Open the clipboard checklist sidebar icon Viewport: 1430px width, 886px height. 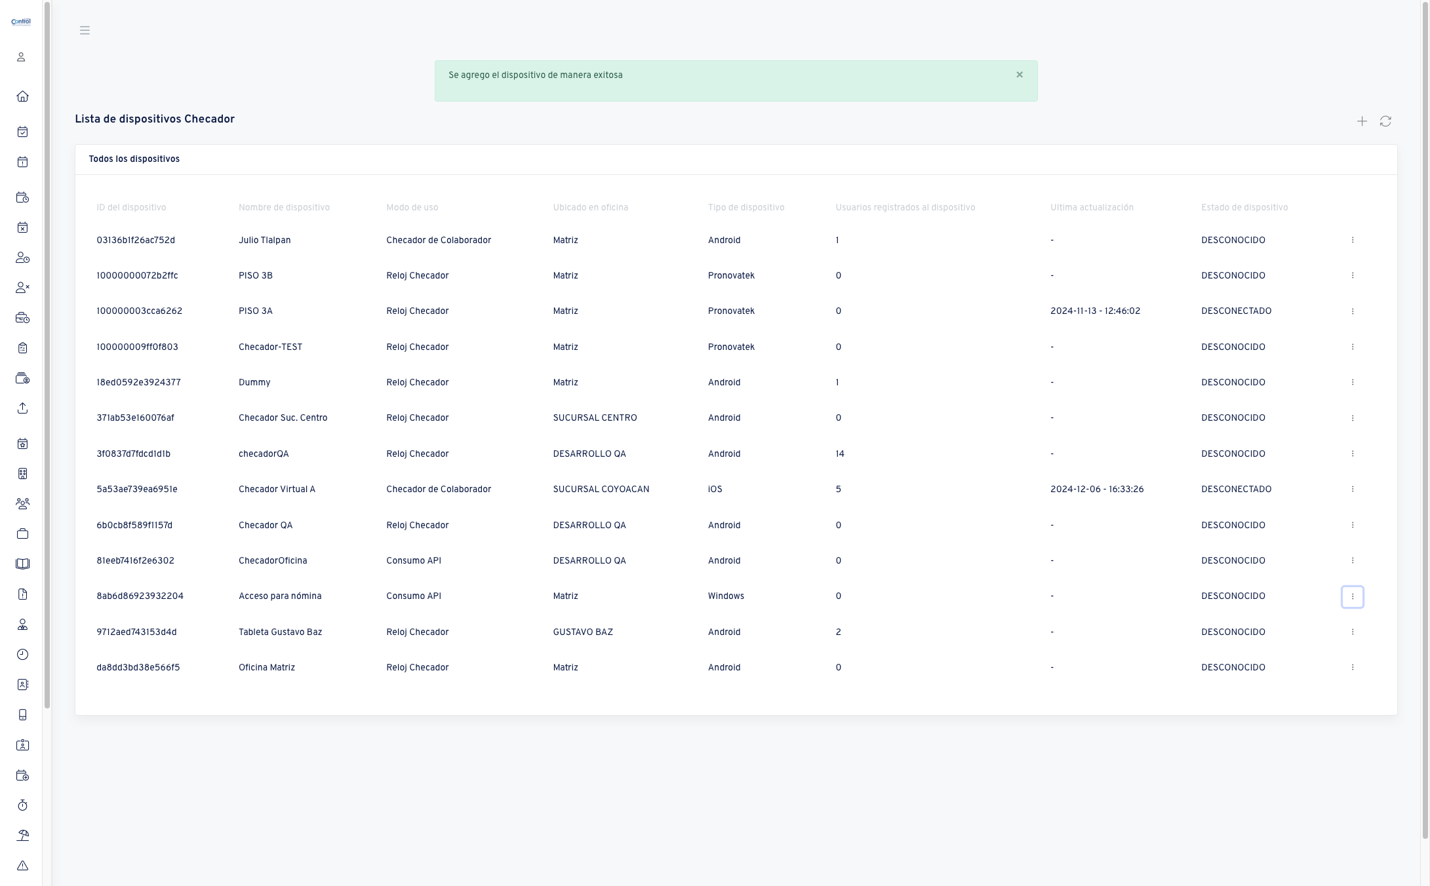pyautogui.click(x=22, y=348)
